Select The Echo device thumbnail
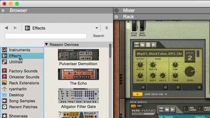Image resolution: width=210 pixels, height=118 pixels. click(x=78, y=74)
